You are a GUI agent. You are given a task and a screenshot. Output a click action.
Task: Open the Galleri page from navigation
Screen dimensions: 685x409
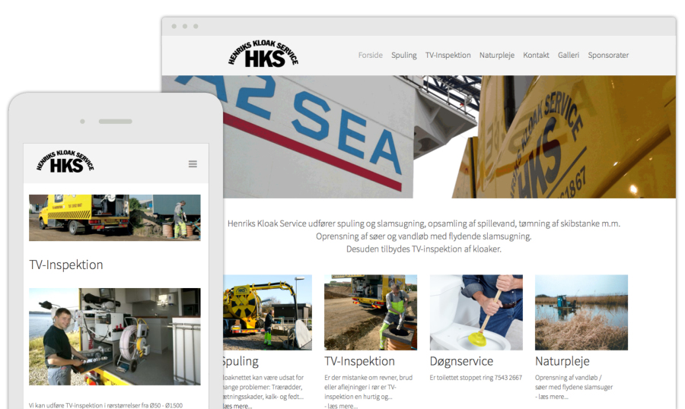tap(569, 55)
